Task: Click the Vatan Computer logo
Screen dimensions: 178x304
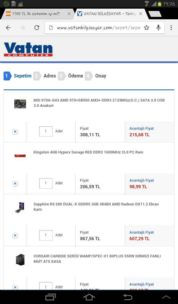Action: click(28, 50)
